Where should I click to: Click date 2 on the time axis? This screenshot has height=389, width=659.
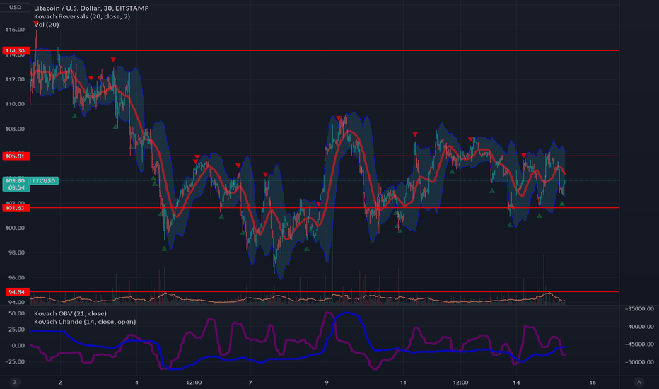[60, 383]
